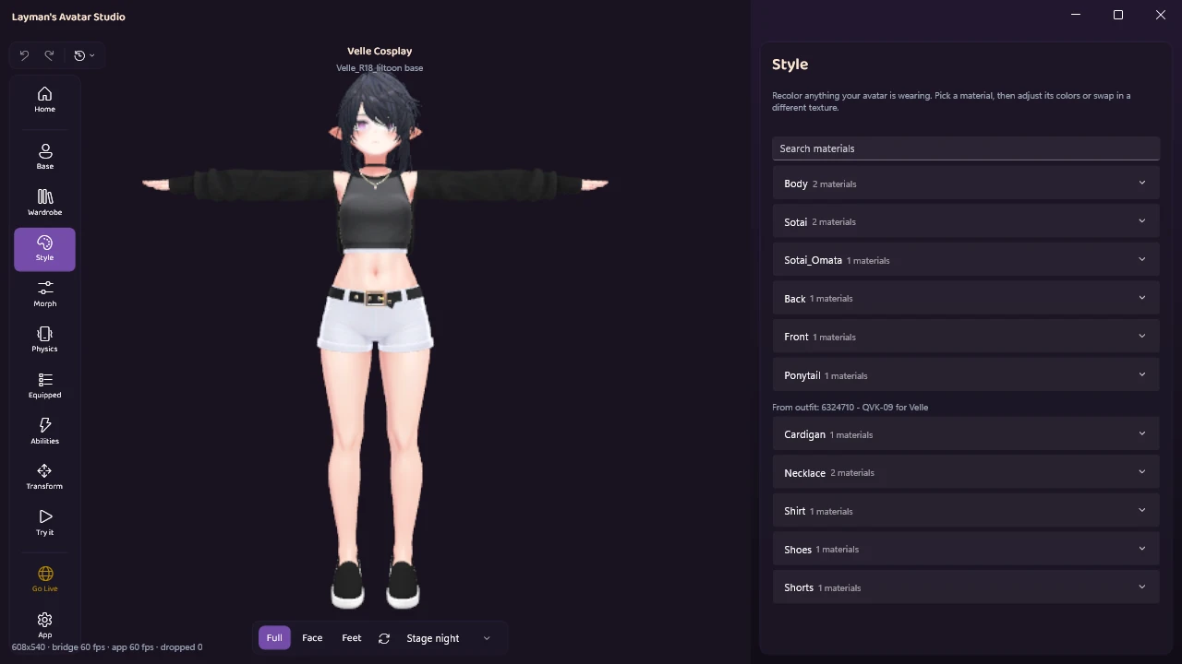
Task: Switch camera to Face view
Action: tap(312, 638)
